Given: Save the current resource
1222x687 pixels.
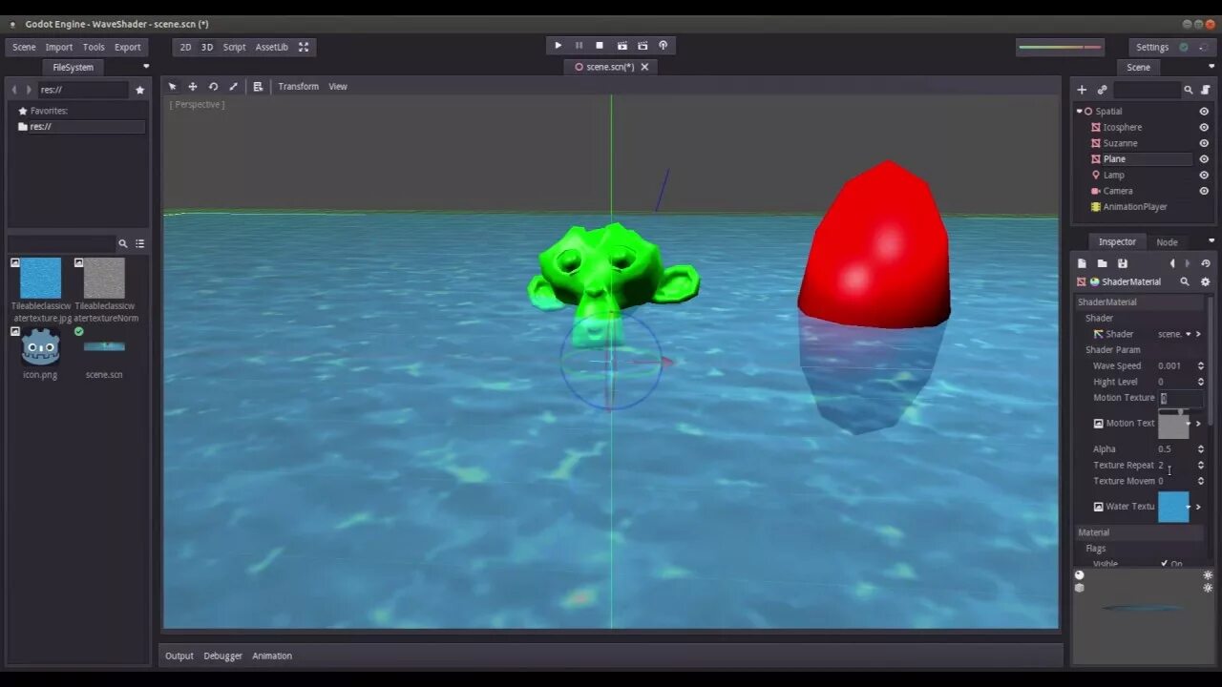Looking at the screenshot, I should click(1123, 263).
